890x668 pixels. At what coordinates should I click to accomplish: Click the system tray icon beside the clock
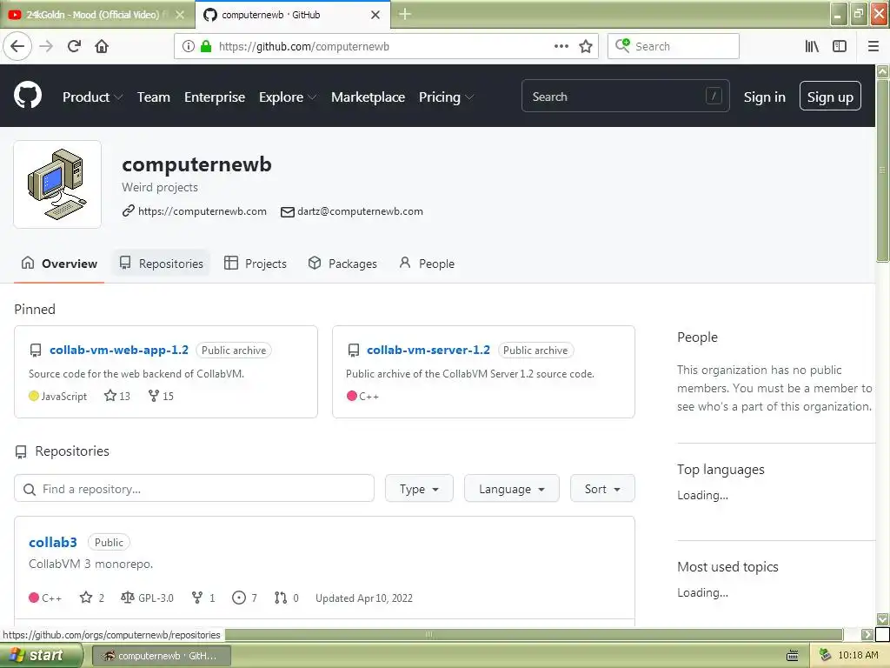tap(825, 656)
